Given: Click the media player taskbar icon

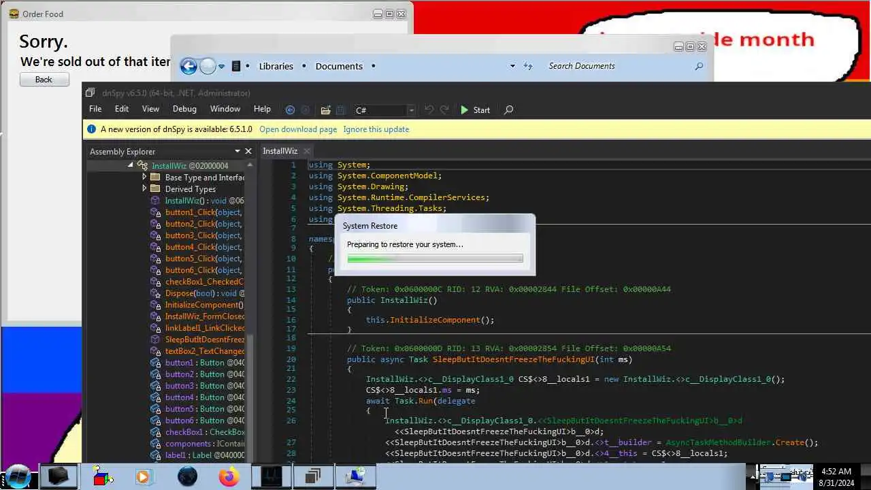Looking at the screenshot, I should [x=143, y=476].
